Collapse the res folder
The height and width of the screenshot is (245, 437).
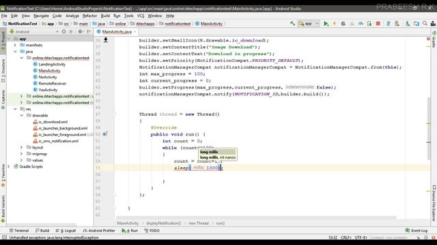pos(15,109)
